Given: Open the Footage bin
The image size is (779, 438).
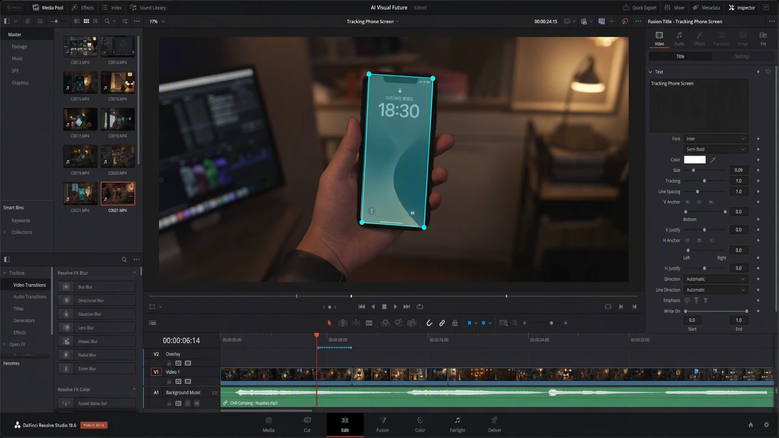Looking at the screenshot, I should [x=19, y=47].
